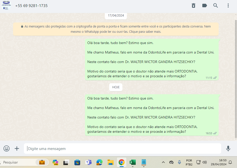
Task: Focus the 'Digite uma mensagem' input field
Action: pyautogui.click(x=122, y=148)
